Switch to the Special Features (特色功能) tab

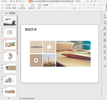click(x=71, y=1)
